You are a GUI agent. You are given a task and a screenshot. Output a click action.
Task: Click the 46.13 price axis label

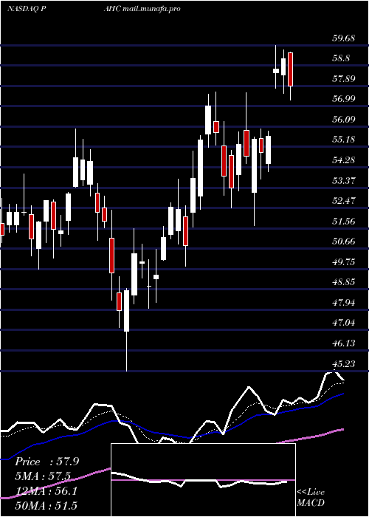pyautogui.click(x=344, y=343)
